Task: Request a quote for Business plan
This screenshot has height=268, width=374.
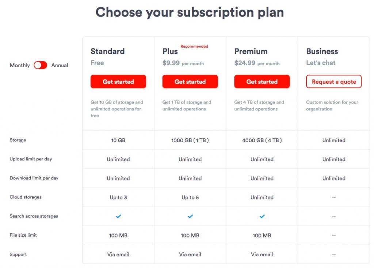Action: click(x=334, y=81)
